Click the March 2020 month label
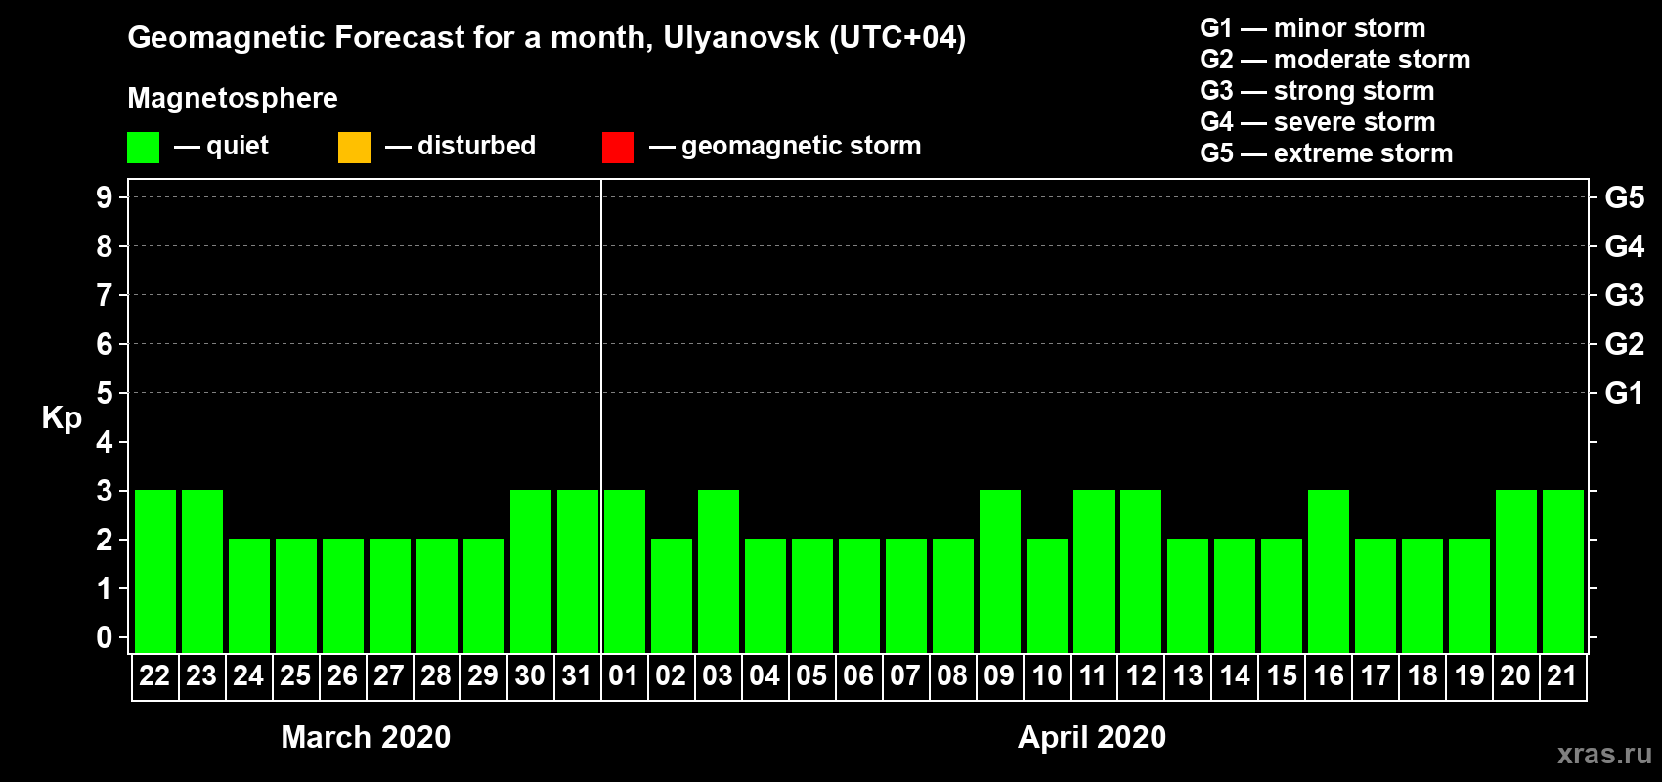Screen dimensions: 1662x782 click(366, 737)
